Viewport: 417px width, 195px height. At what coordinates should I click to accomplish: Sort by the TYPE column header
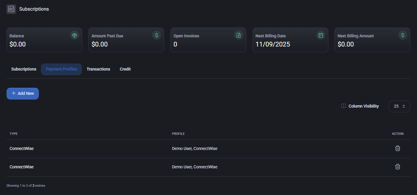pyautogui.click(x=14, y=134)
